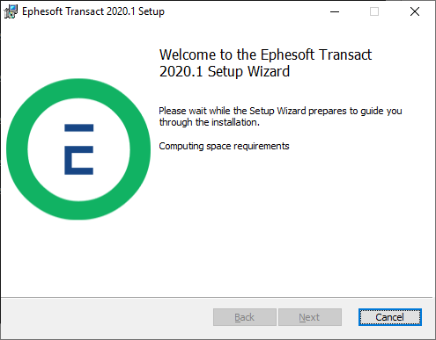The width and height of the screenshot is (436, 340).
Task: Close the Ephesoft Transact Setup window
Action: pyautogui.click(x=415, y=11)
